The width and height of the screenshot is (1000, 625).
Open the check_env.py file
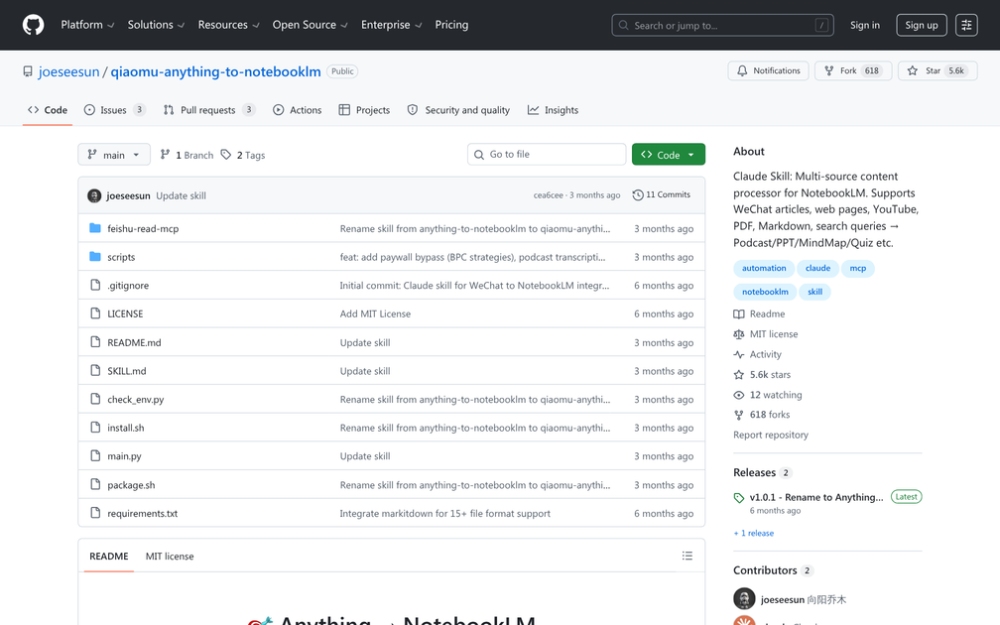[x=135, y=399]
